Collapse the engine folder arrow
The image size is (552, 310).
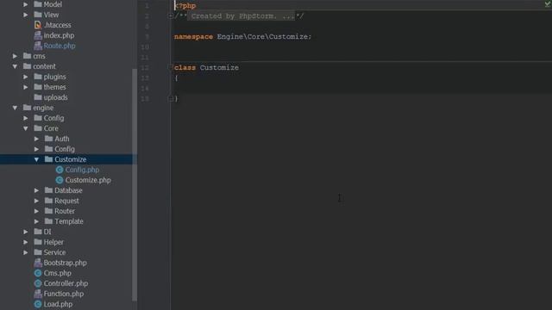[15, 108]
